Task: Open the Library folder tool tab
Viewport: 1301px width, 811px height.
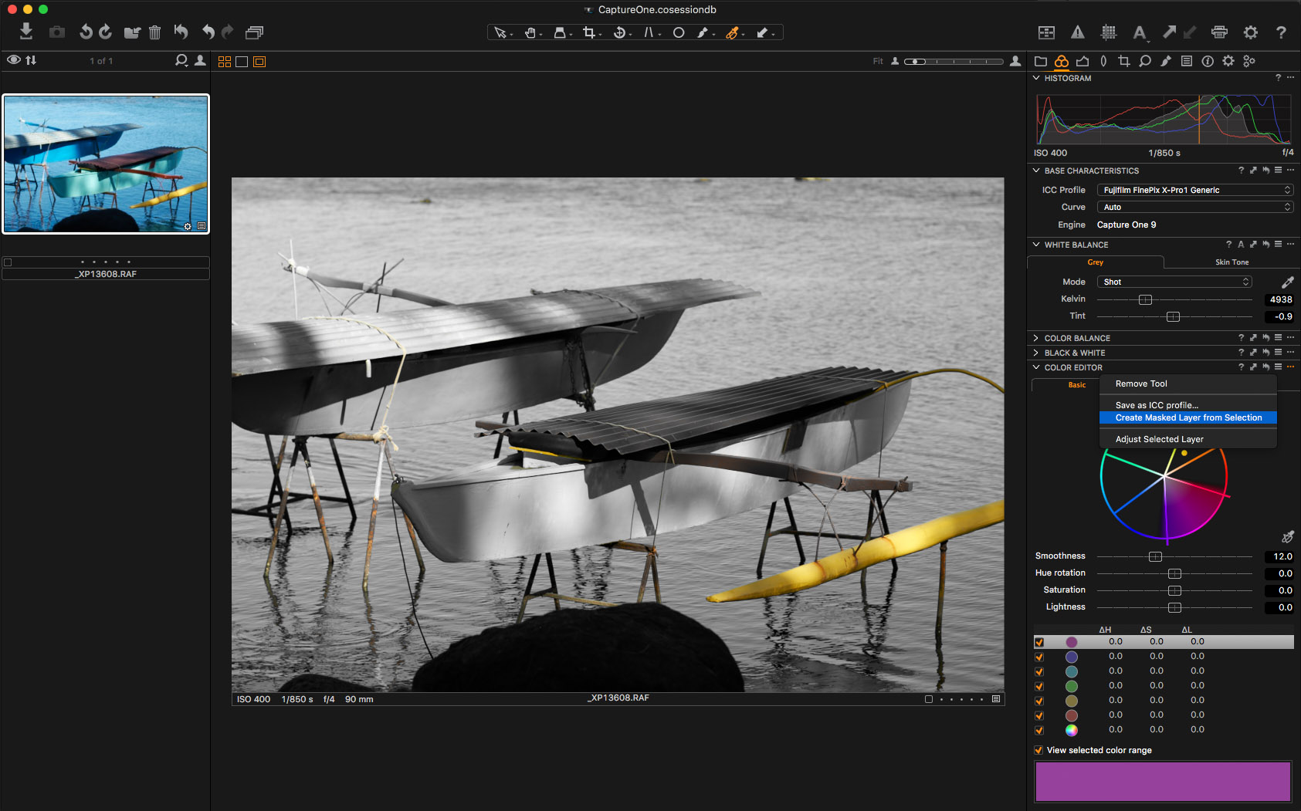Action: (1041, 61)
